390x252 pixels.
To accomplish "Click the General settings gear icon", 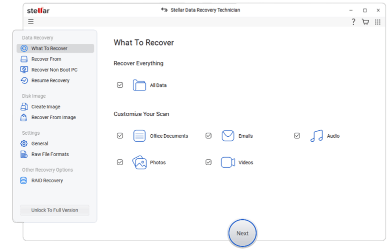I will tap(24, 144).
